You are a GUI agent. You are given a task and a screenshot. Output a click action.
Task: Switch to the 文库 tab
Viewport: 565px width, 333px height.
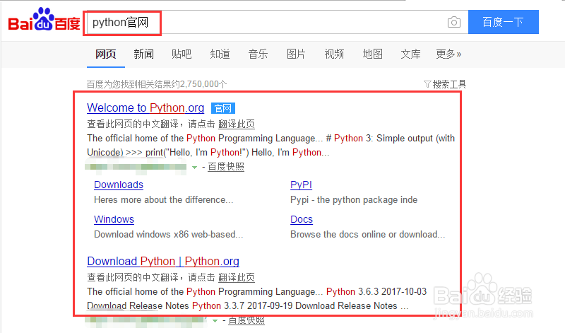point(411,54)
